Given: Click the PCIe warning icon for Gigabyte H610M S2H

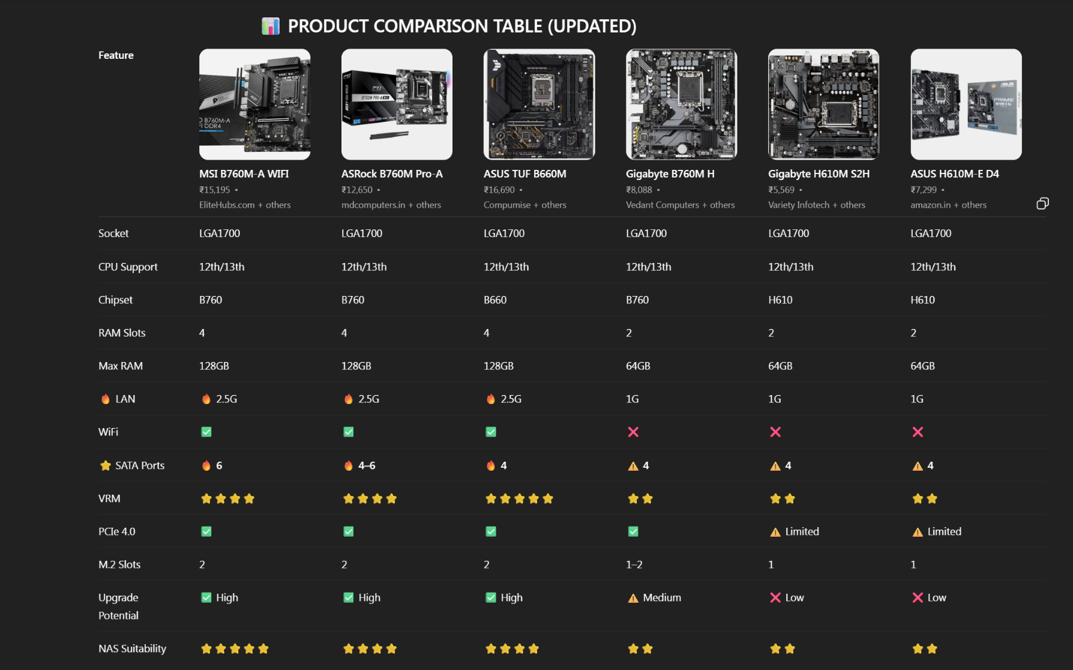Looking at the screenshot, I should coord(775,532).
